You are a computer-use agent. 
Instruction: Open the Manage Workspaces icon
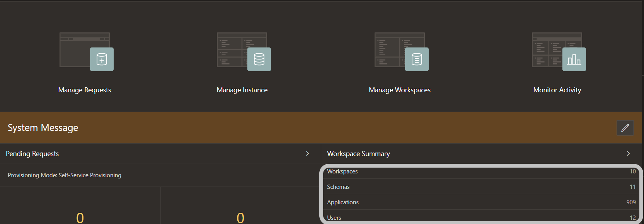click(x=402, y=52)
